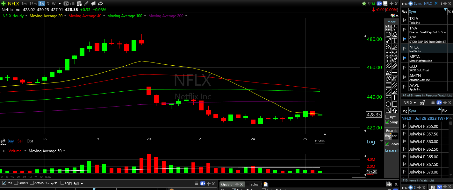
Task: Select the eraser drawing tool
Action: pyautogui.click(x=395, y=34)
